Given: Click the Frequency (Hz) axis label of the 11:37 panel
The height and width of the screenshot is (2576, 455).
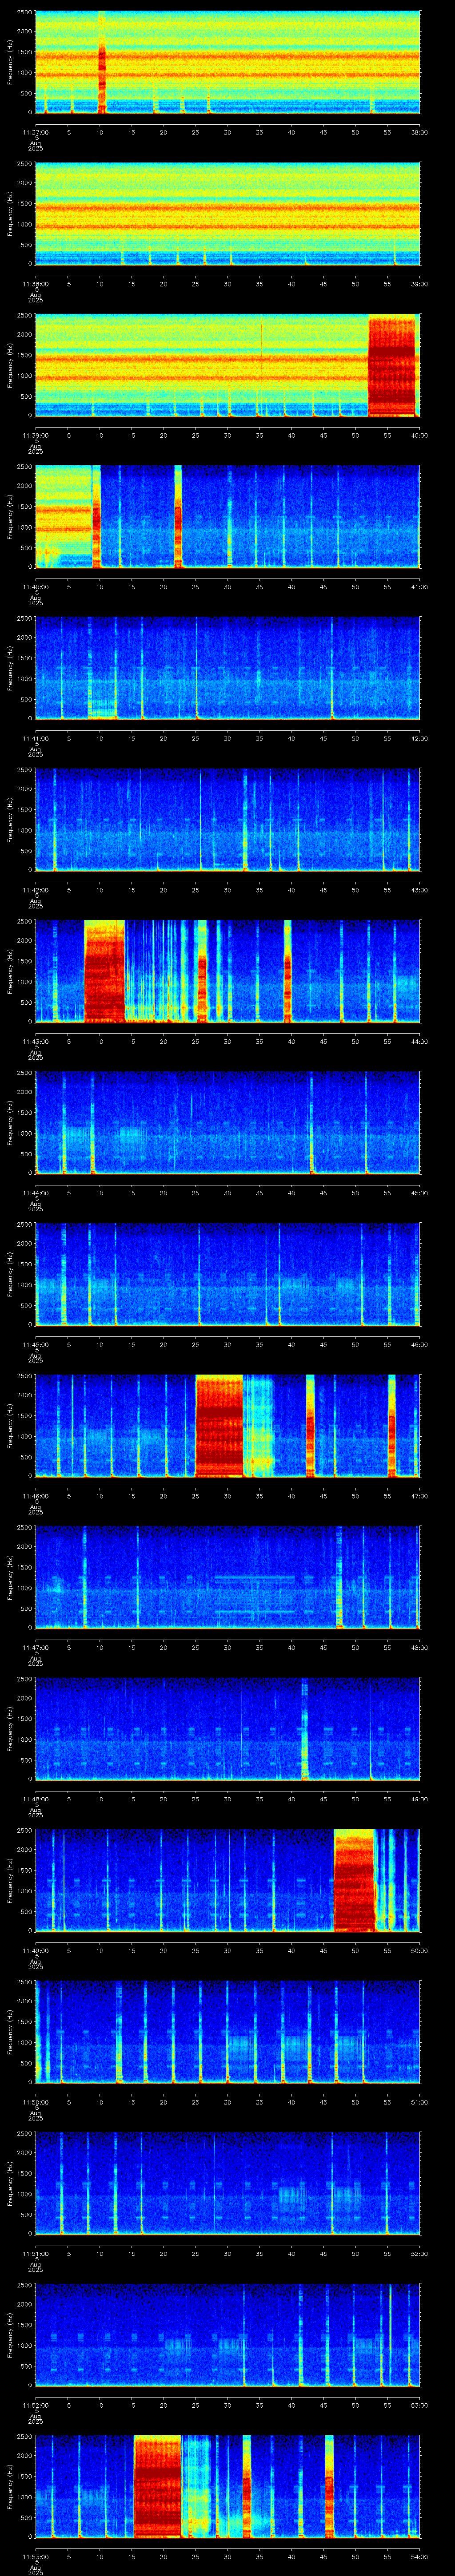Looking at the screenshot, I should (10, 62).
